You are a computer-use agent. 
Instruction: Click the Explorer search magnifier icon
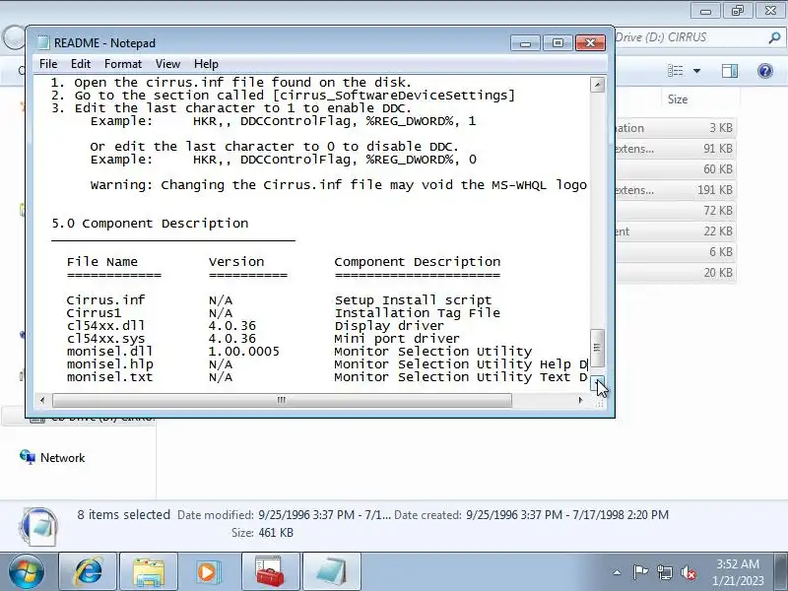774,37
